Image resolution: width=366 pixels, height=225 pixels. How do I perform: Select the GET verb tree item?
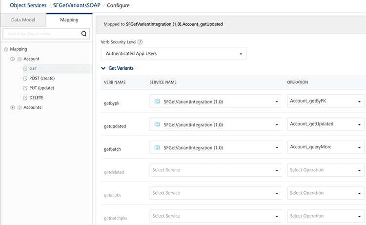33,69
